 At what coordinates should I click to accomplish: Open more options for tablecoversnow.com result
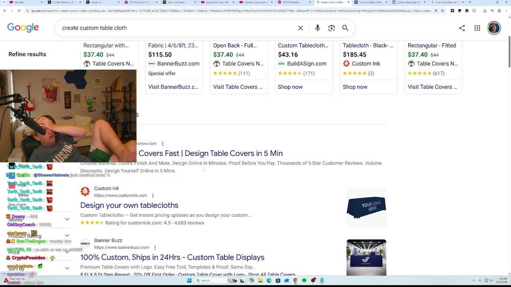point(162,143)
